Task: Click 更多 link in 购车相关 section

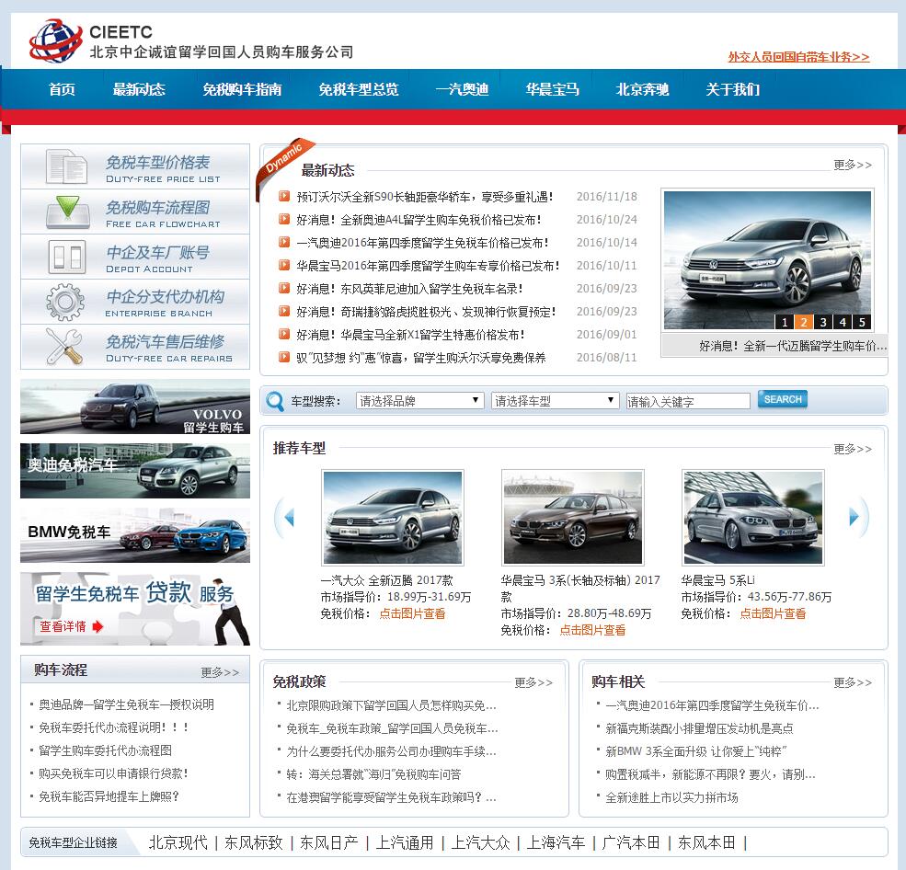Action: (853, 683)
